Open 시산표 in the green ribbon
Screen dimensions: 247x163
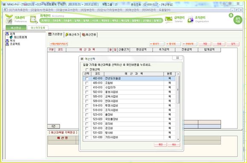pyautogui.click(x=95, y=20)
